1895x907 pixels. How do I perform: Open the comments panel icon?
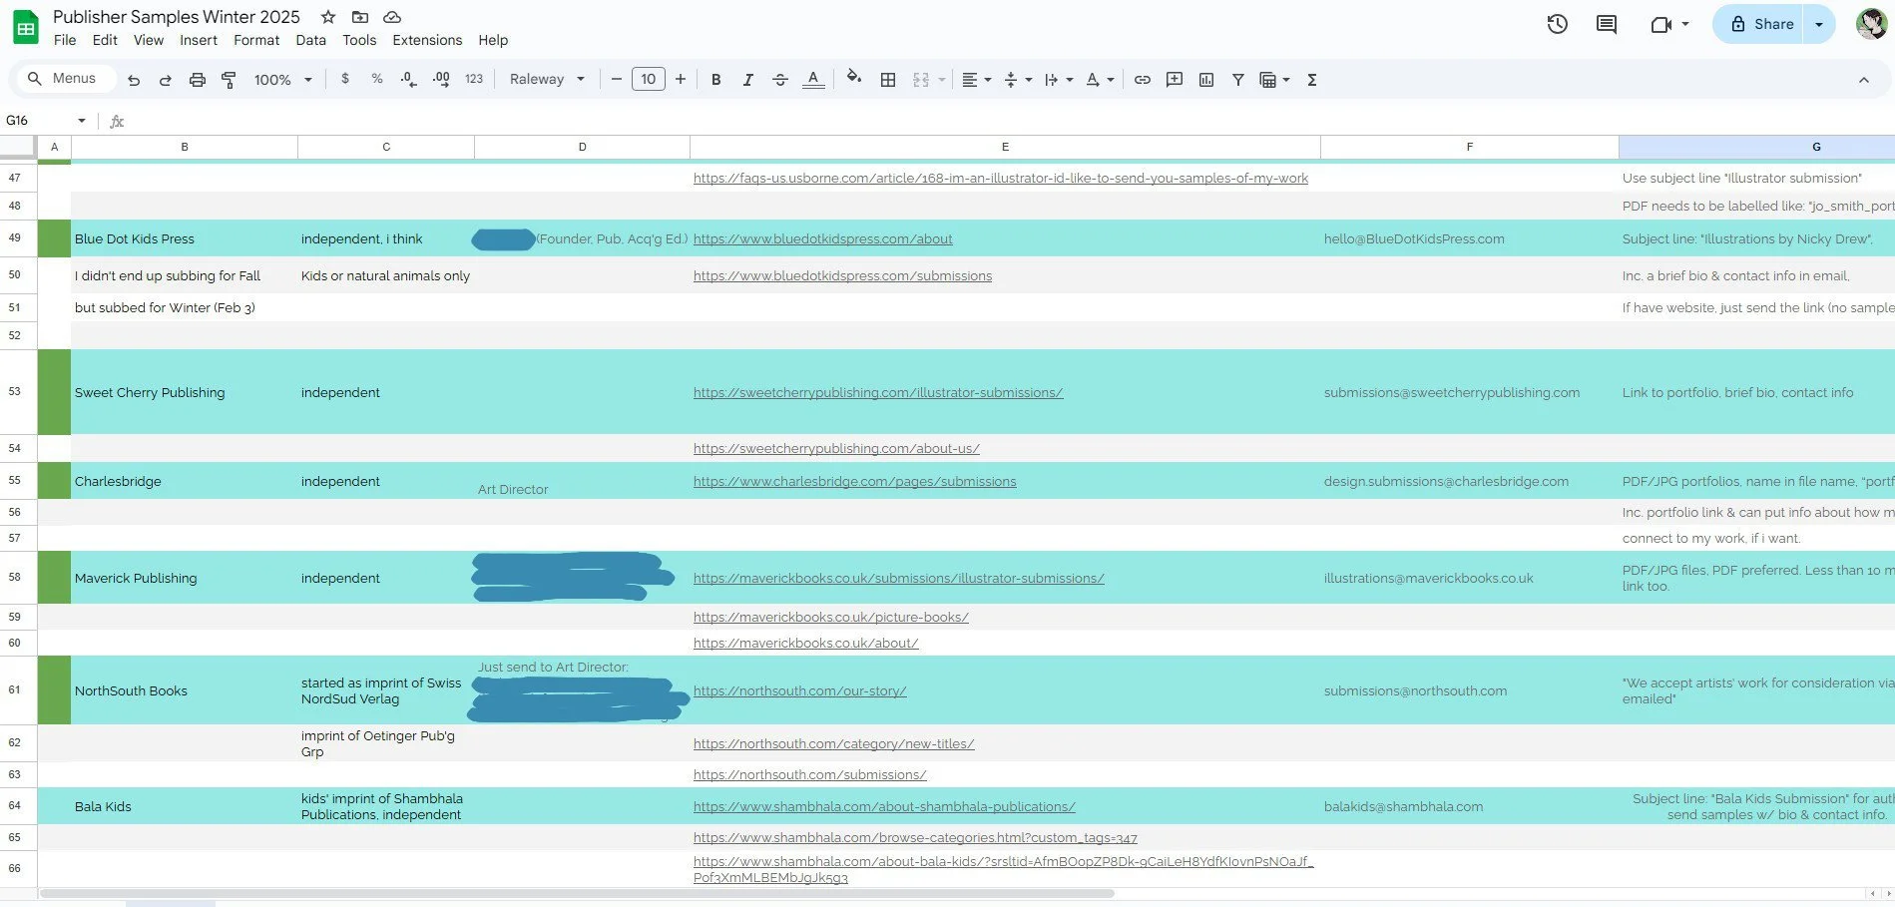coord(1607,24)
